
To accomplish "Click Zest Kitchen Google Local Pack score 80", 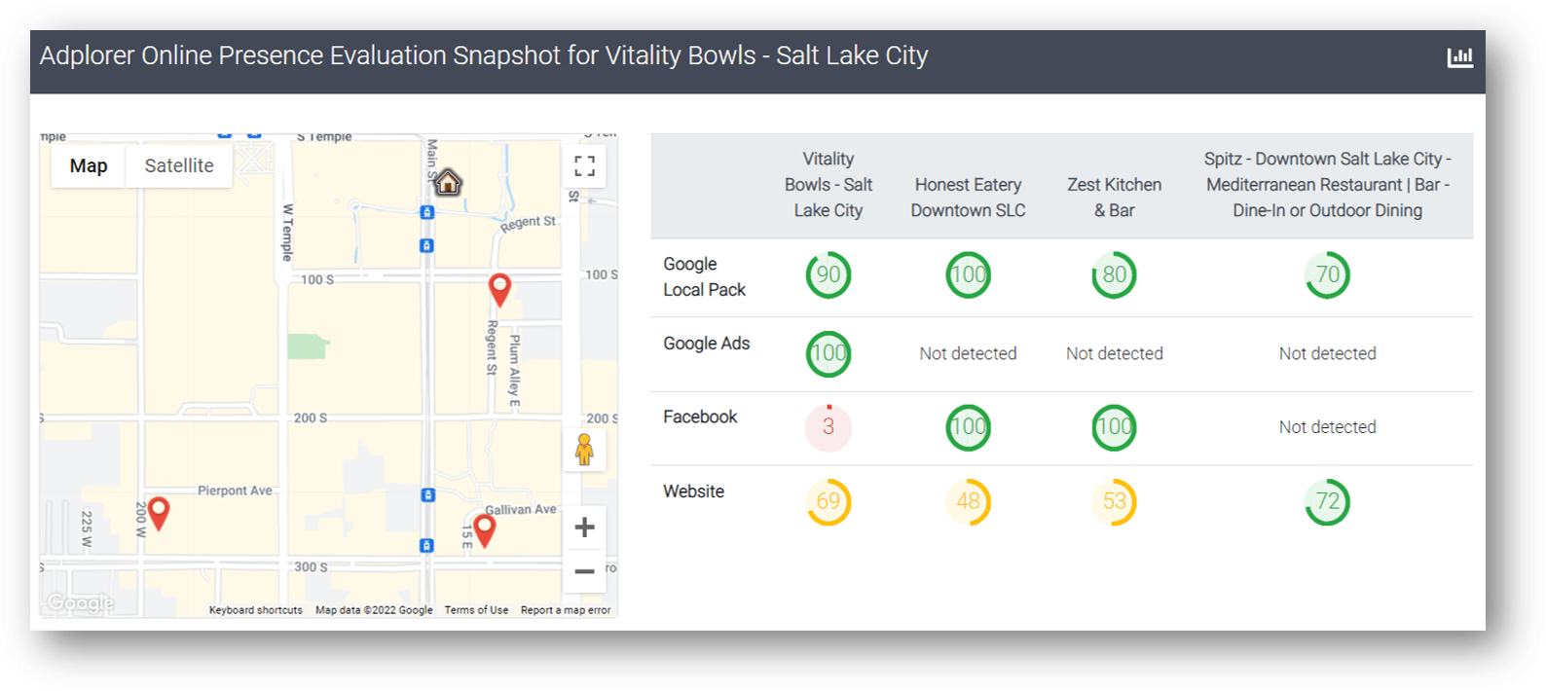I will pyautogui.click(x=1115, y=275).
